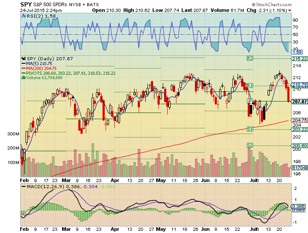Click the RSI 1.58 value tag
Viewport: 308px width, 233px height.
pos(297,52)
